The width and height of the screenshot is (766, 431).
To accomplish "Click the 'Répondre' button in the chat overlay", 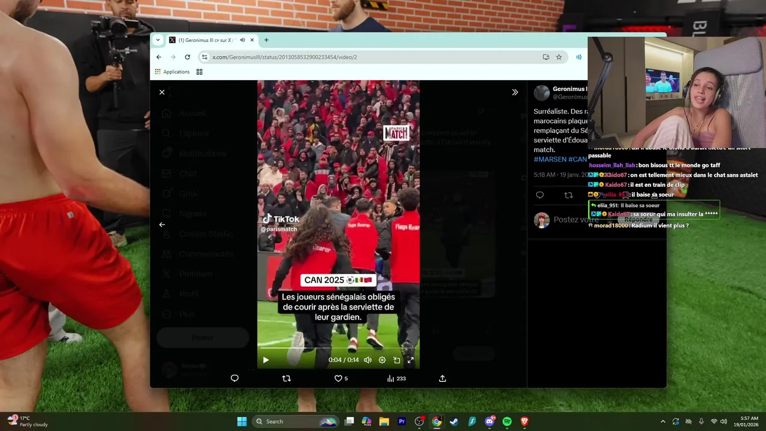I will pyautogui.click(x=638, y=219).
